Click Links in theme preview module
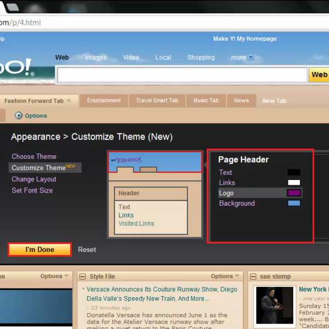329x329 pixels. point(126,215)
